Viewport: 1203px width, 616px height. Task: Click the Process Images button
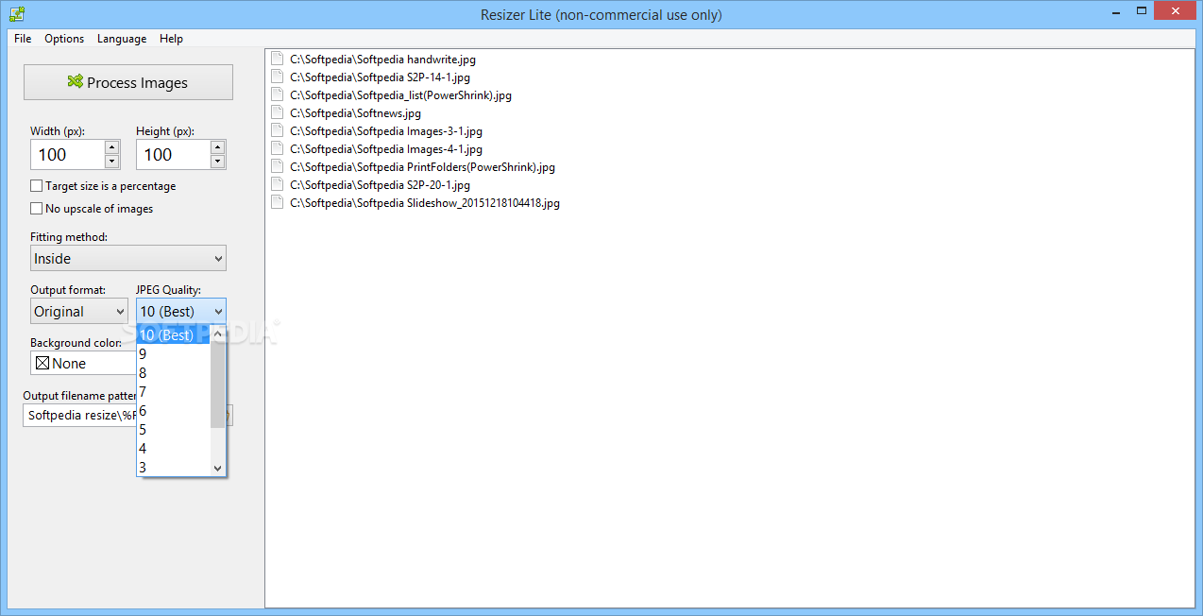pos(128,82)
